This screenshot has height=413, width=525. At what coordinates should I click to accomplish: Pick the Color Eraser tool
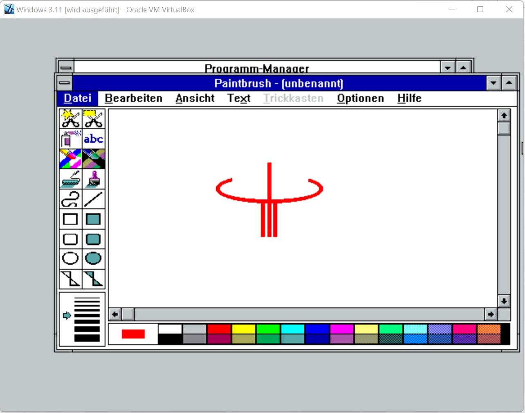click(x=70, y=159)
